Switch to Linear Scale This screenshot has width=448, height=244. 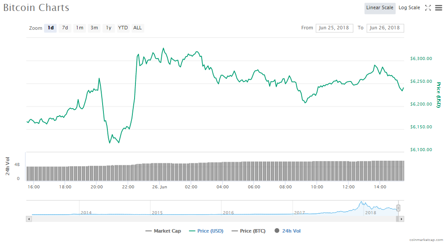(380, 8)
